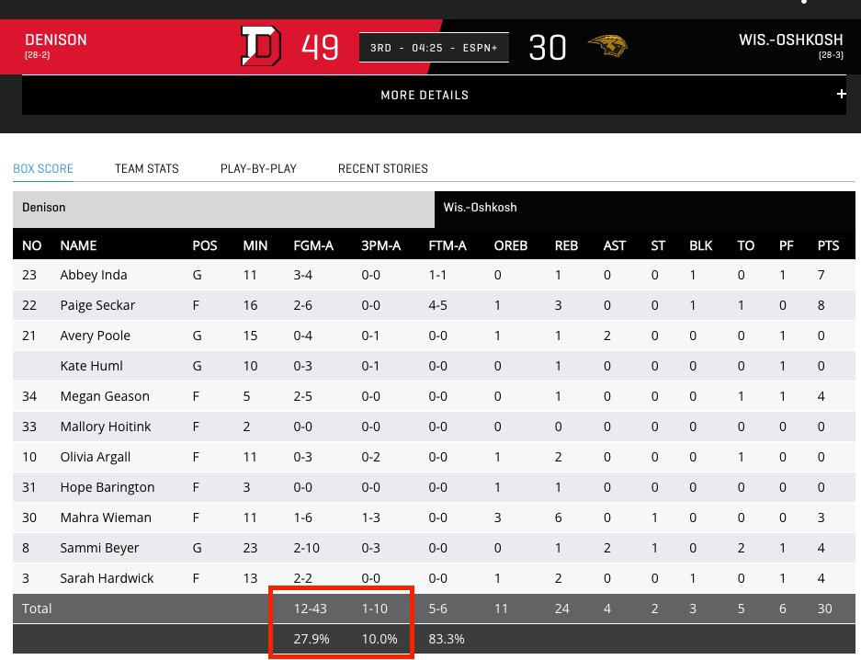Click the game status 3RD 04:25 ESPN+ box
This screenshot has width=861, height=660.
pos(434,48)
